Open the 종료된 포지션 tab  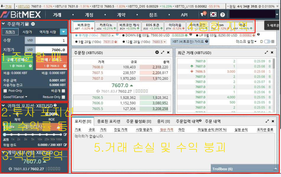109,121
